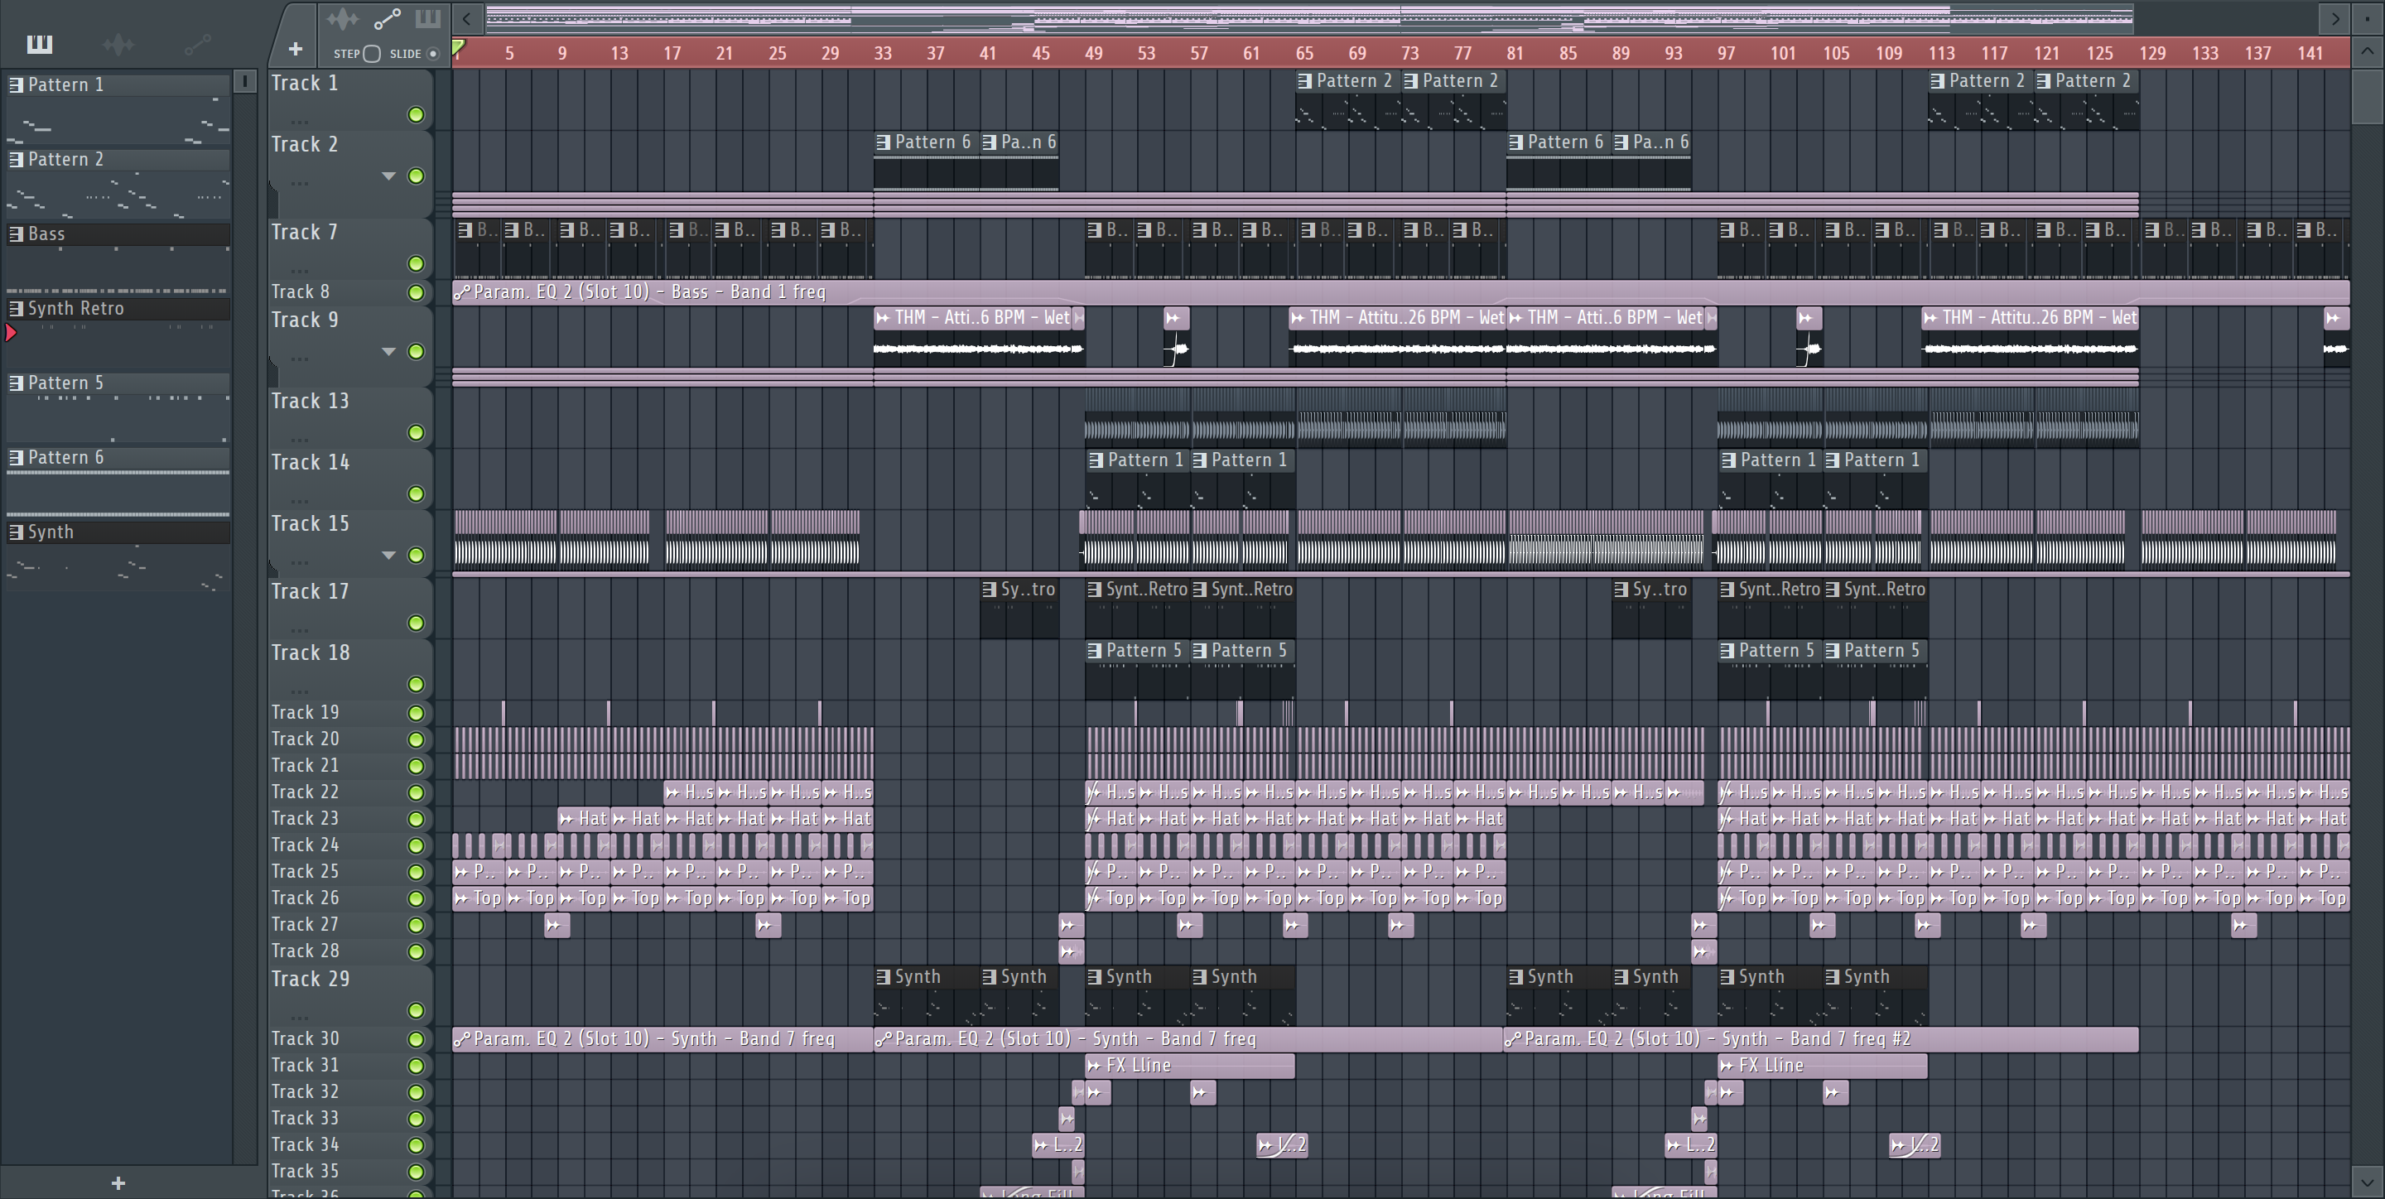Open Track 1 options dots
Screen dimensions: 2385x1199
tap(298, 121)
